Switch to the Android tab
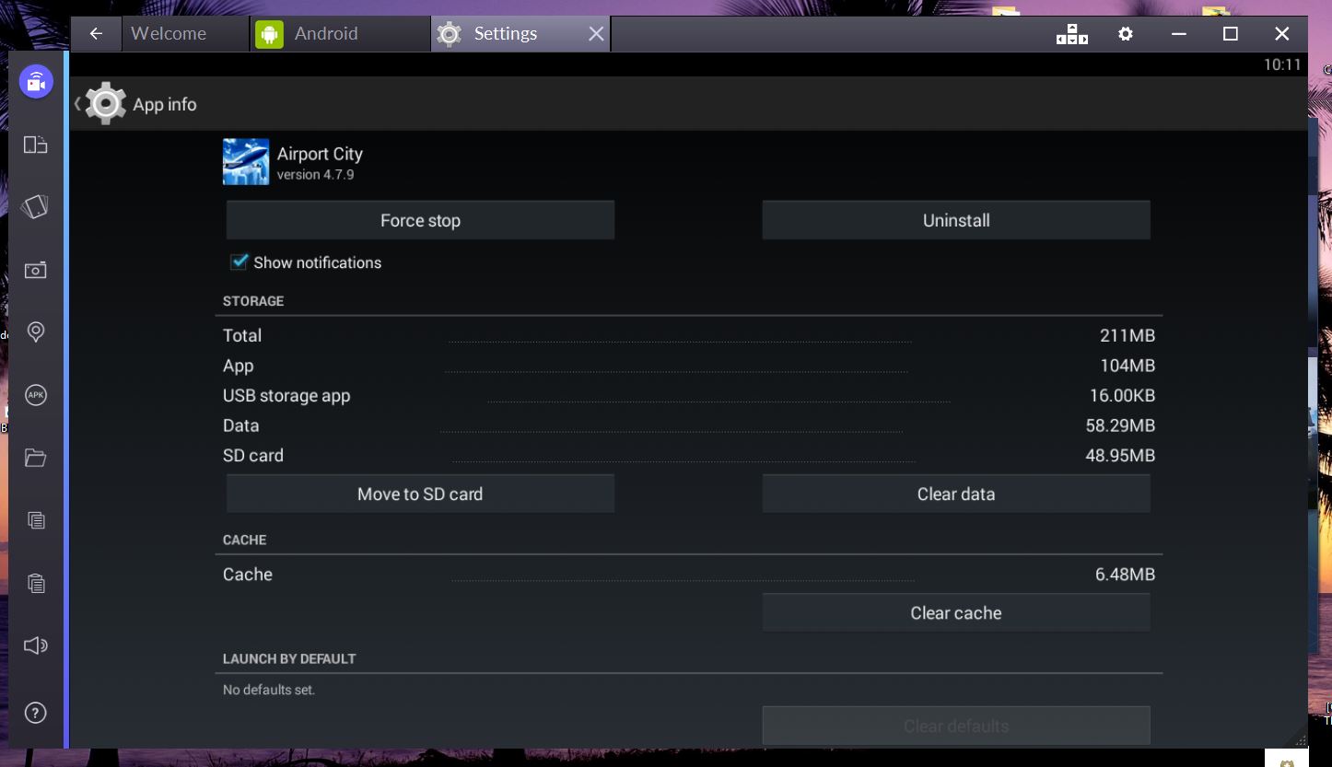1332x767 pixels. (340, 34)
